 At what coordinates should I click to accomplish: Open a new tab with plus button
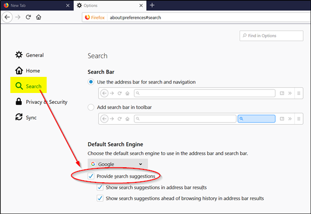click(152, 5)
